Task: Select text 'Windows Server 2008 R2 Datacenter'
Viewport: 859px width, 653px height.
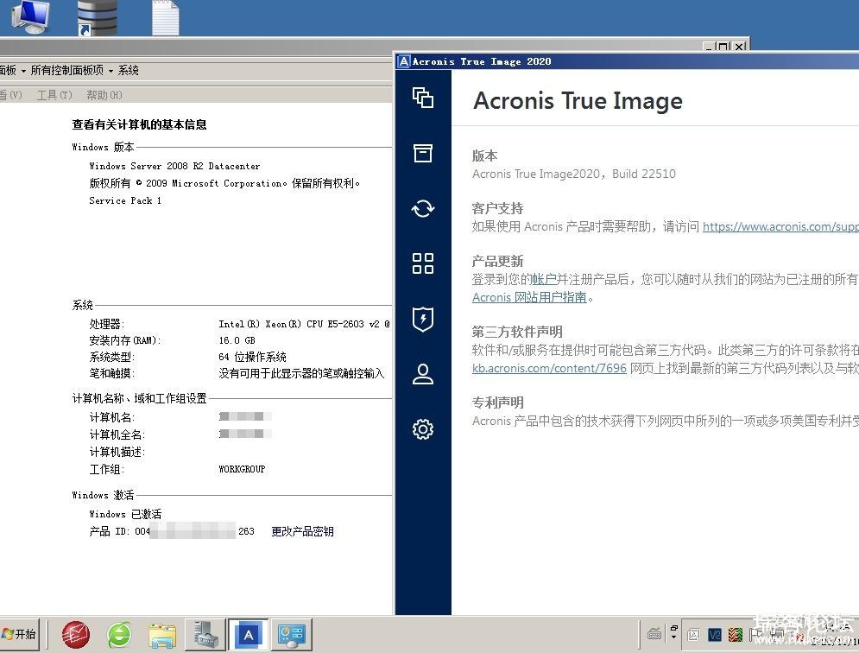Action: (x=174, y=166)
